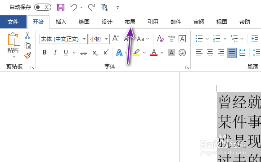261x162 pixels.
Task: Click the Character Border icon
Action: [182, 39]
